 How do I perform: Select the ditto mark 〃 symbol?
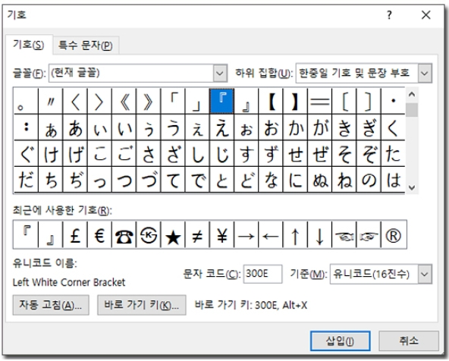click(50, 101)
